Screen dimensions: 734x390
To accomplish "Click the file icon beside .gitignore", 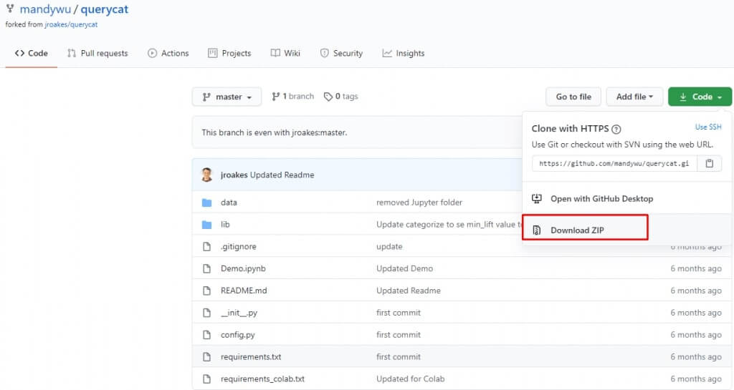I will 206,247.
